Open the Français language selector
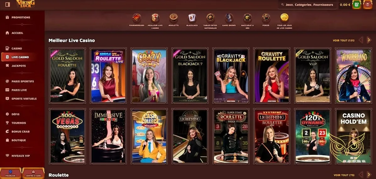The height and width of the screenshot is (179, 376). (10, 173)
